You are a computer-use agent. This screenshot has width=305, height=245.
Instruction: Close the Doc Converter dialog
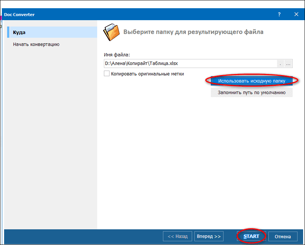pyautogui.click(x=296, y=14)
